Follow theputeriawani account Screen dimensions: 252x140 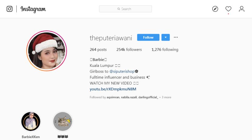tap(148, 37)
